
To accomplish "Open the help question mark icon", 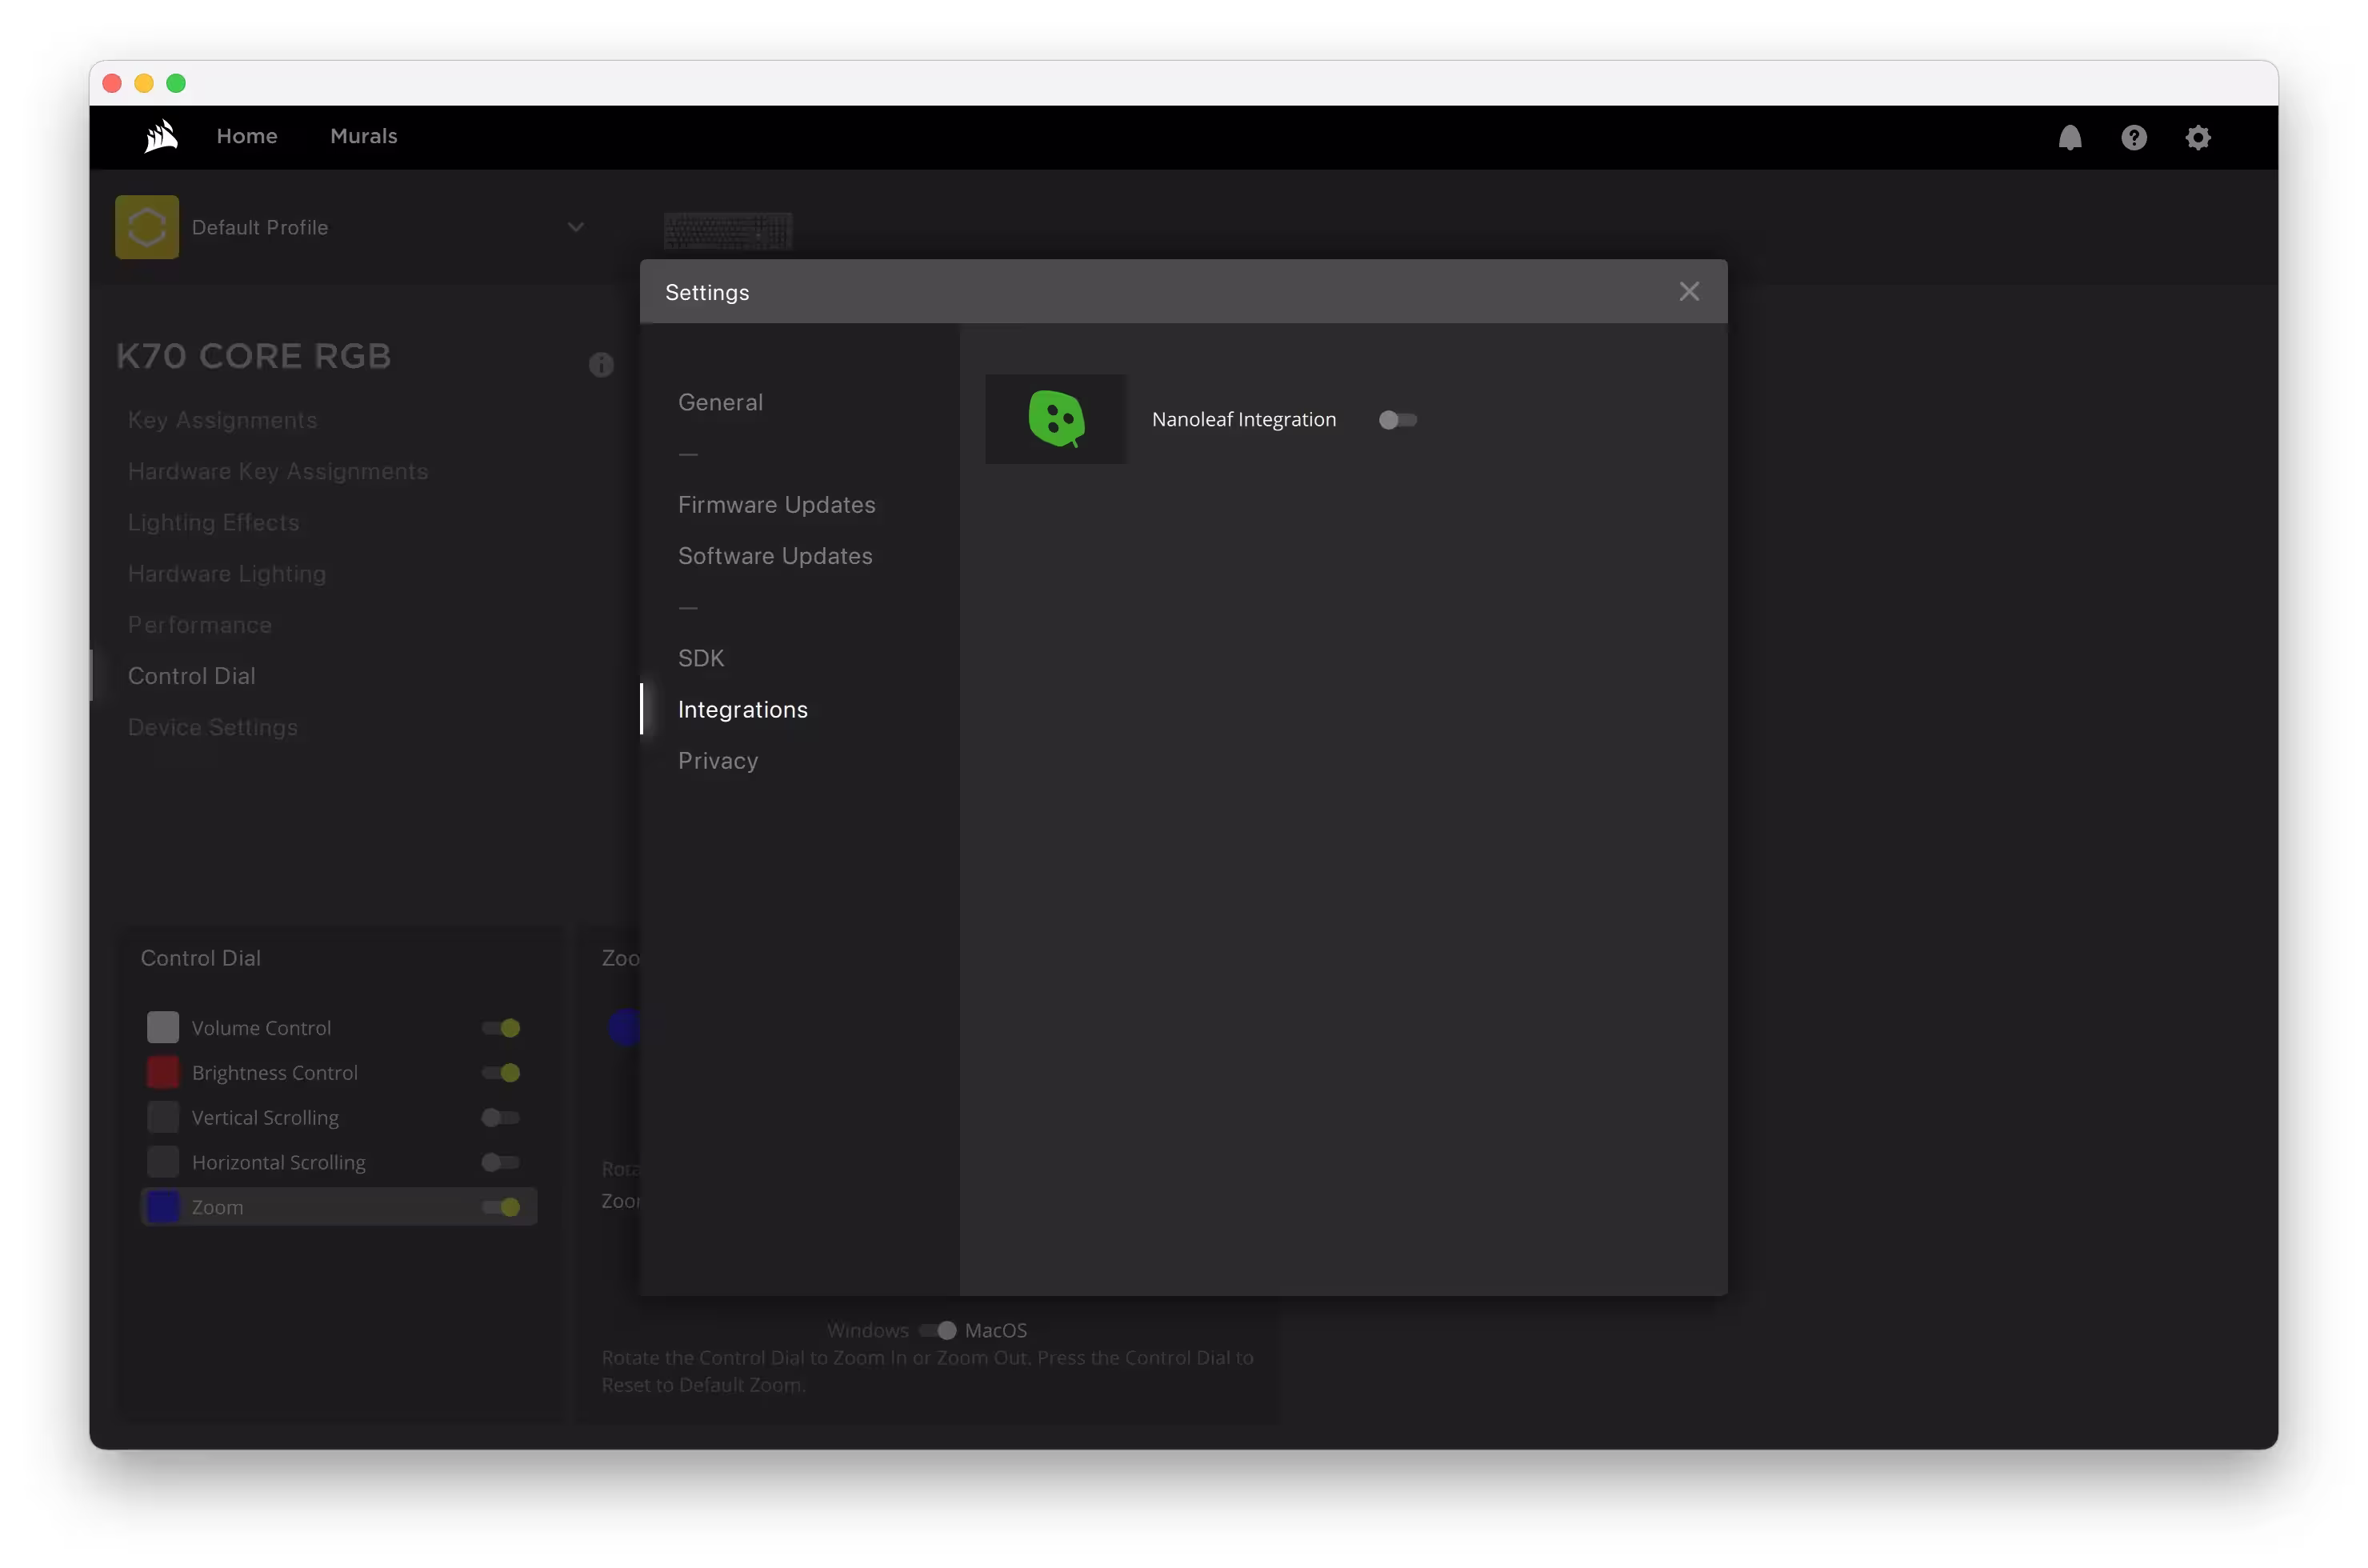I will 2133,137.
